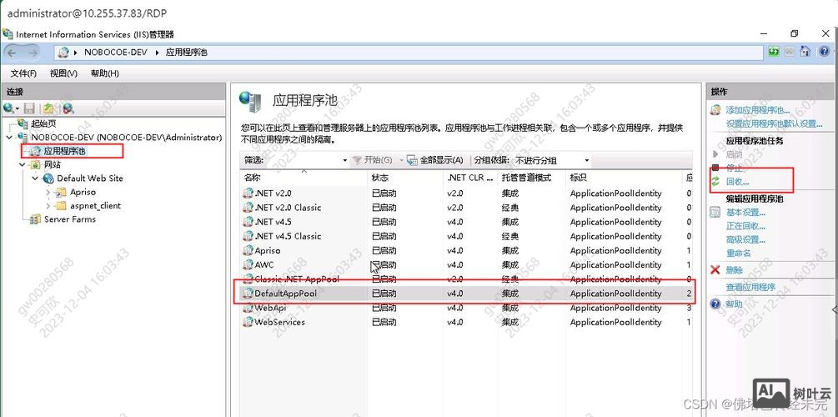Click NOBOCOE-DEV in the address breadcrumb
Viewport: 838px width, 417px height.
coord(115,53)
